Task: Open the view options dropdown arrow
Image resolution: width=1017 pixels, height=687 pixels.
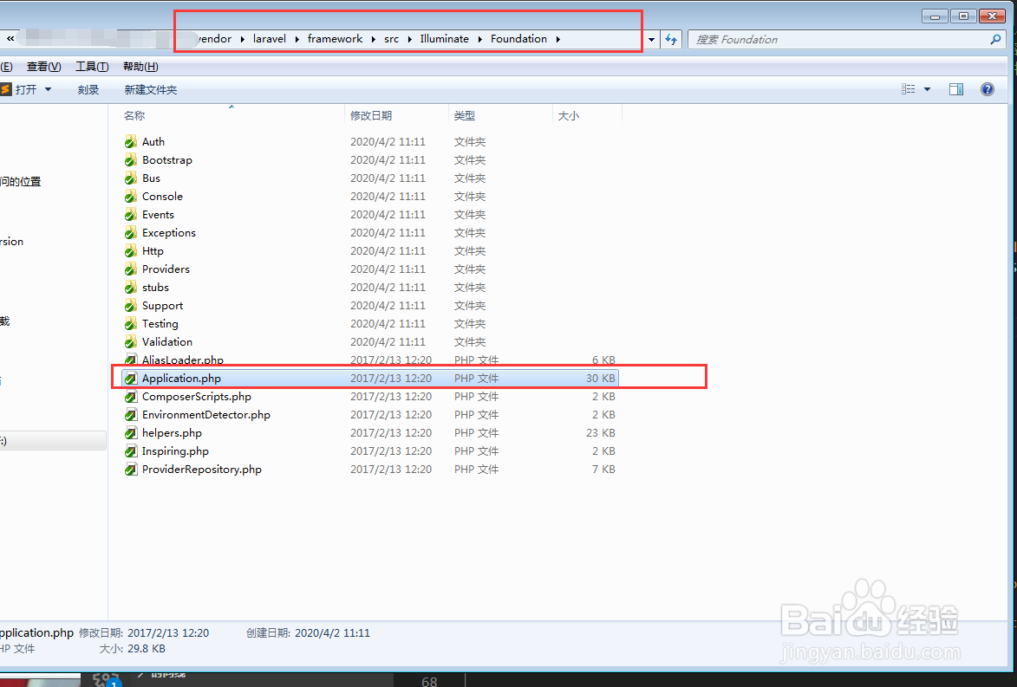Action: pos(927,89)
